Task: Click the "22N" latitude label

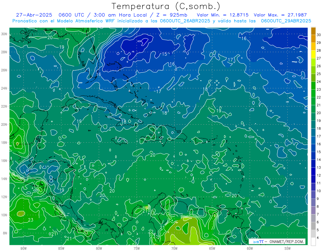Action: [5, 106]
